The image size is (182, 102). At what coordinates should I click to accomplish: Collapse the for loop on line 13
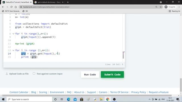[x=13, y=50]
